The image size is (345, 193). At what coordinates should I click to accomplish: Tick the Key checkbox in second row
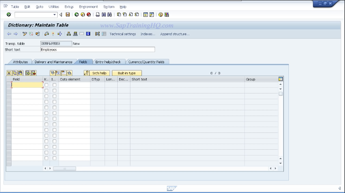click(47, 91)
